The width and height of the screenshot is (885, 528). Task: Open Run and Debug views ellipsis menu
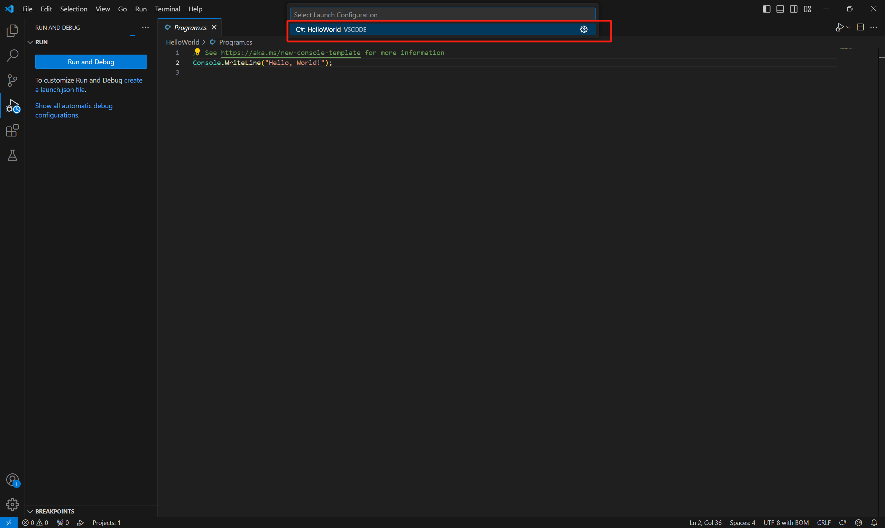[145, 27]
